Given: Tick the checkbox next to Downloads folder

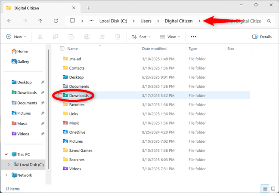Looking at the screenshot, I should 60,95.
